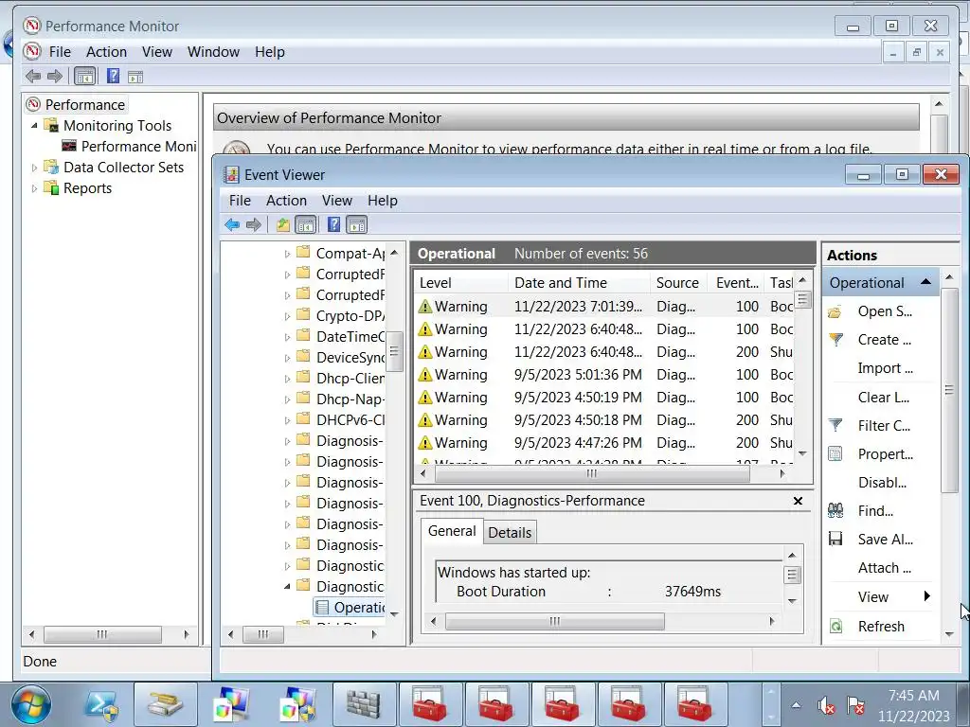Click the back arrow in Performance Monitor toolbar
This screenshot has height=727, width=970.
(x=33, y=76)
